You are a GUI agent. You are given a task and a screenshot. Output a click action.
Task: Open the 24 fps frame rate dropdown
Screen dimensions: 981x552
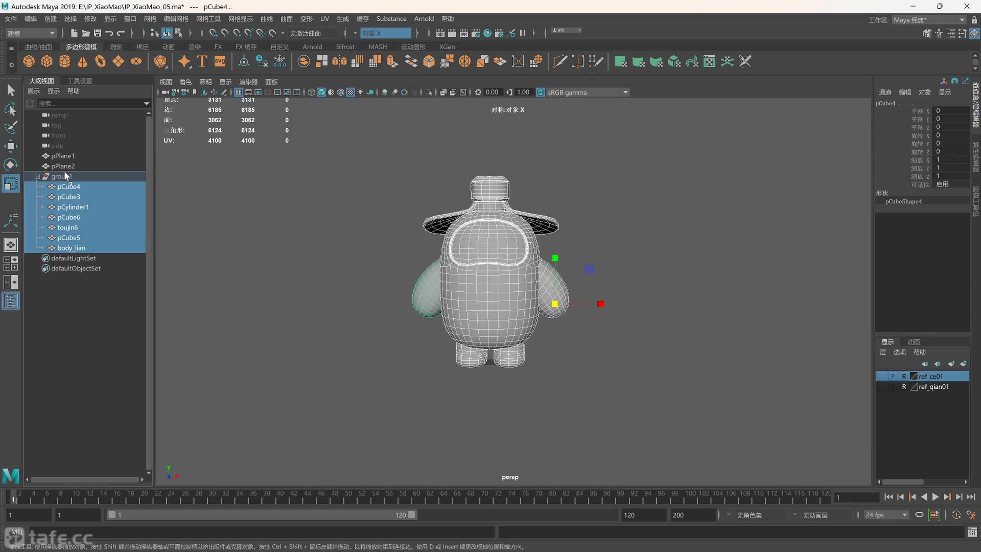pyautogui.click(x=886, y=515)
